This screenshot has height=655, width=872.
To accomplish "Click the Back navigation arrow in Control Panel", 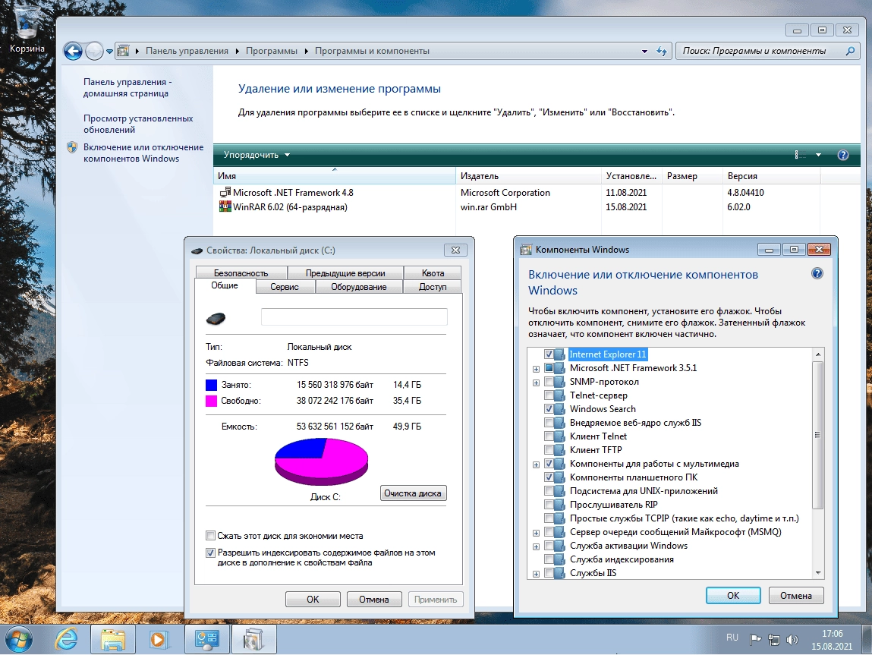I will coord(73,51).
